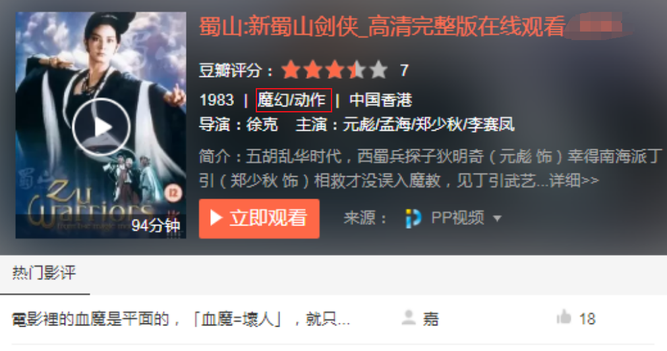Click the 94分钟 duration badge on poster
The image size is (667, 351).
156,225
